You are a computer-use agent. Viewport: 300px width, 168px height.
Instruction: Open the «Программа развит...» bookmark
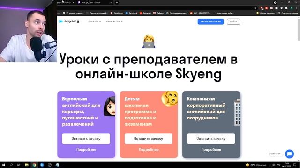click(x=177, y=13)
